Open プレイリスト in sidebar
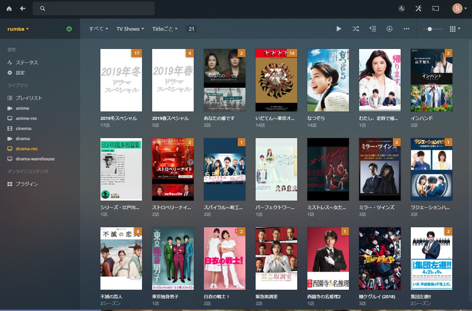The width and height of the screenshot is (472, 311). tap(29, 98)
